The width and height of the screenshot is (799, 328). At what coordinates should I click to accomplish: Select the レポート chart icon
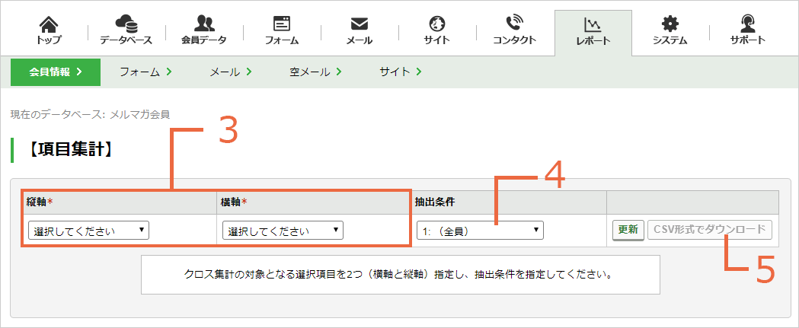tap(593, 24)
